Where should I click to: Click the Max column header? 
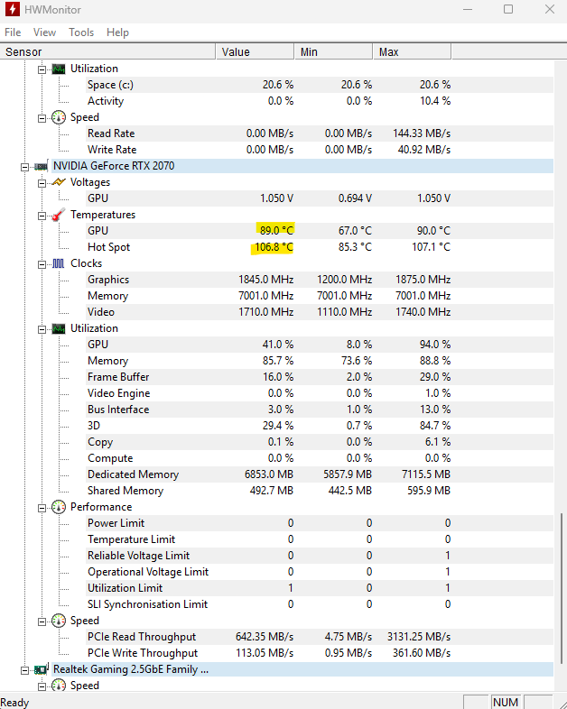pos(412,51)
